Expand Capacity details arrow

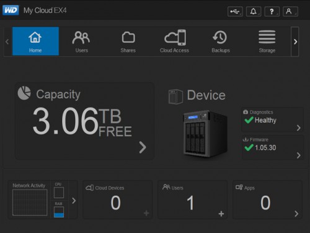point(143,147)
